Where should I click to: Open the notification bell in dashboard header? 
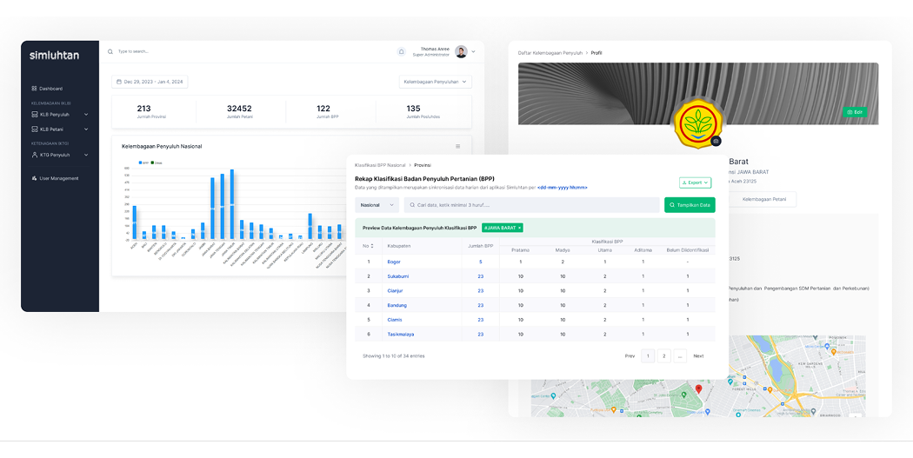click(401, 52)
